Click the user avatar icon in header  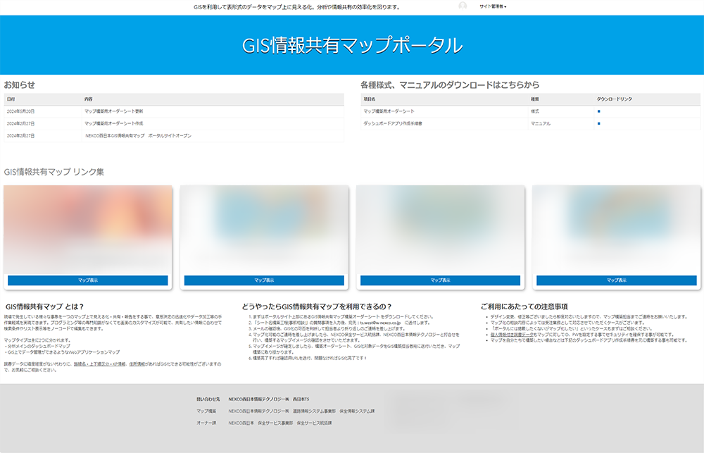coord(463,6)
